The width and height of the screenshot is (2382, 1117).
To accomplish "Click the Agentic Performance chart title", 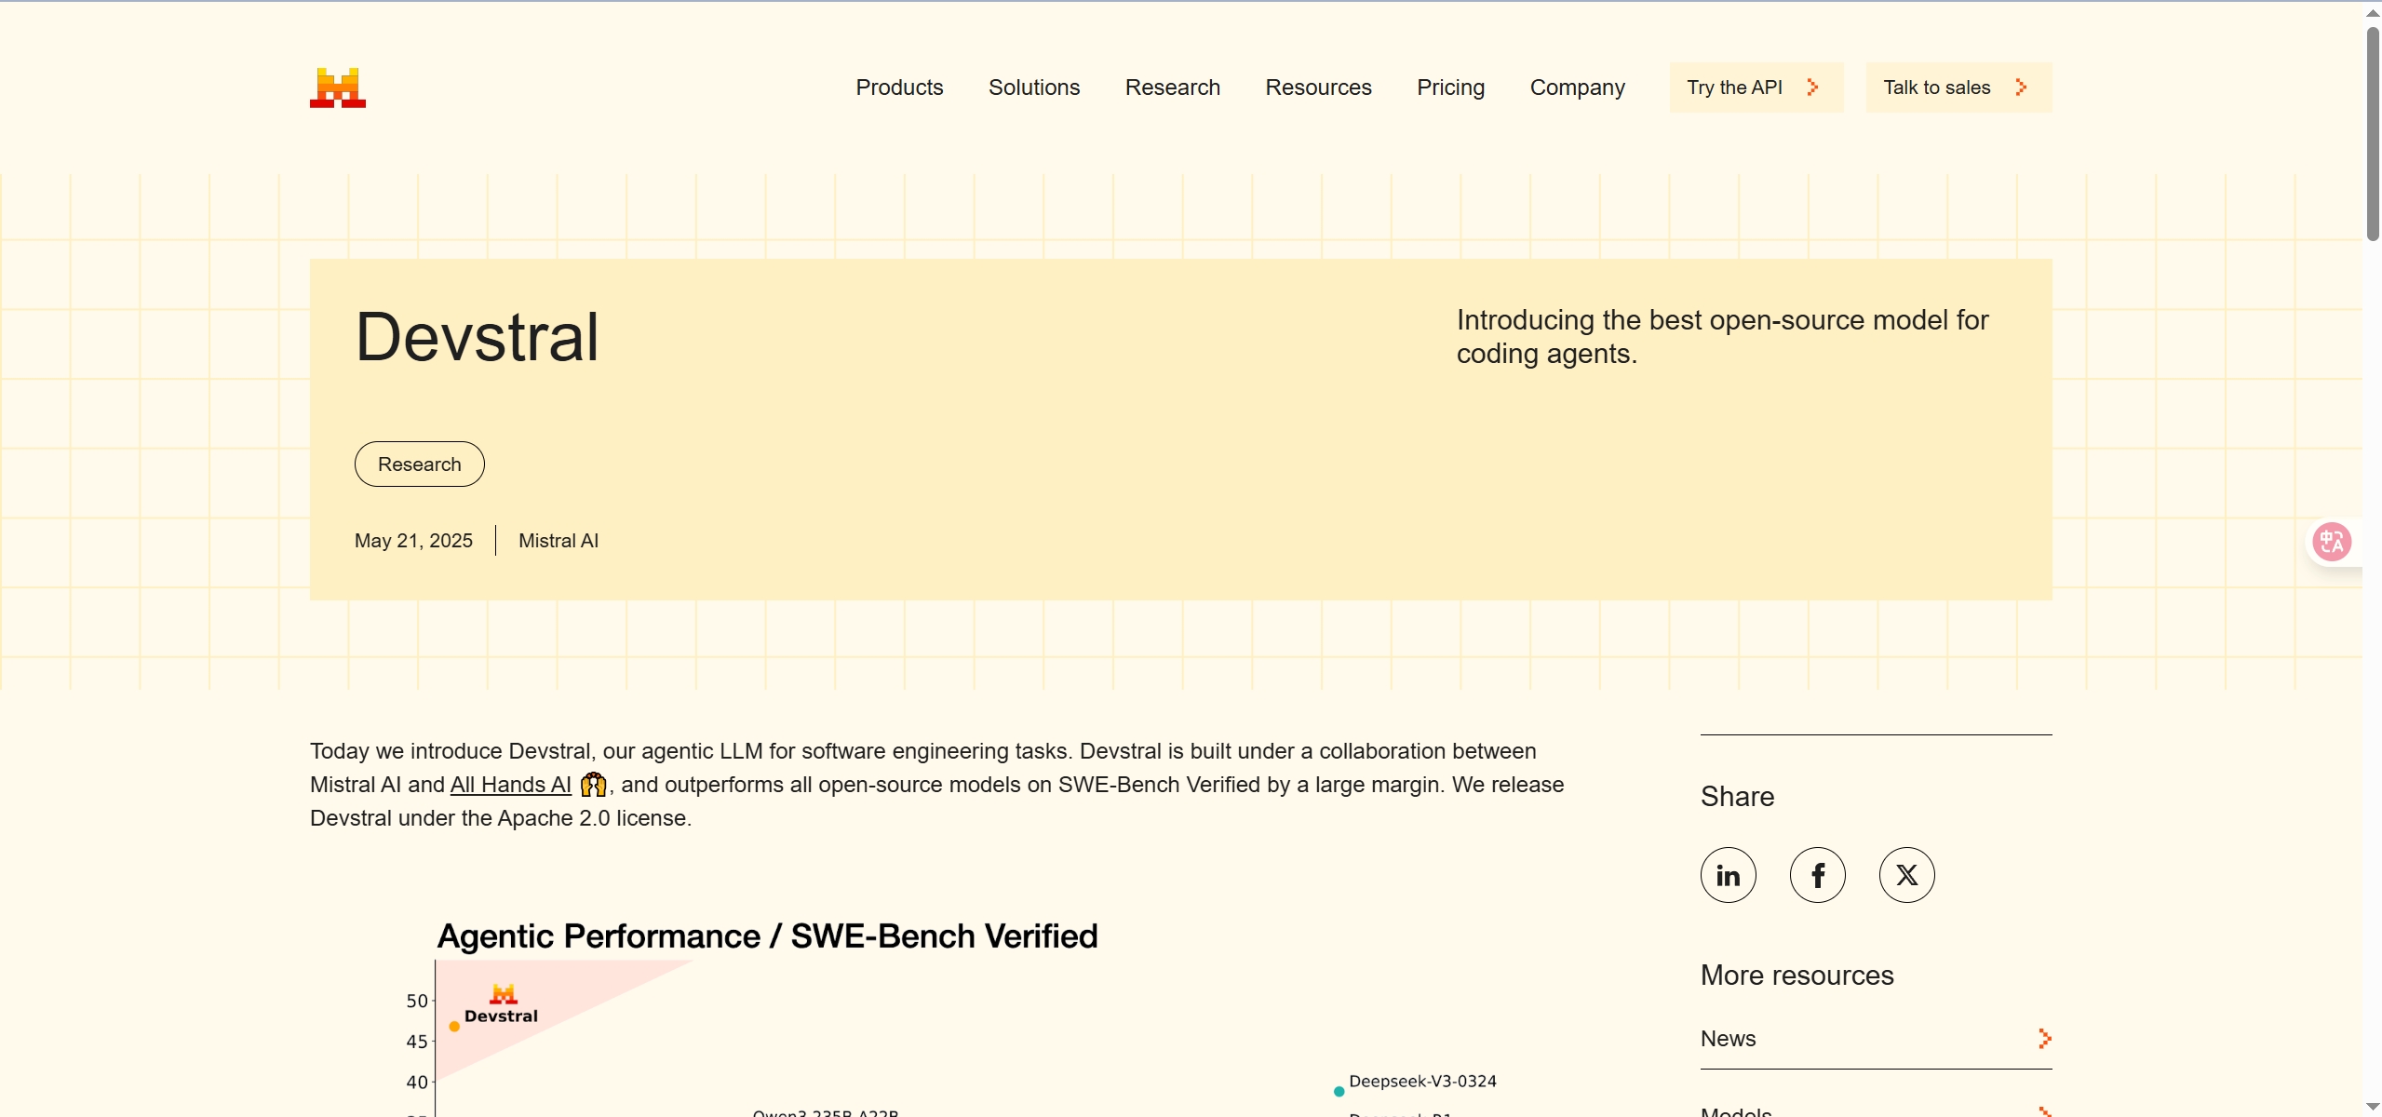I will tap(767, 936).
